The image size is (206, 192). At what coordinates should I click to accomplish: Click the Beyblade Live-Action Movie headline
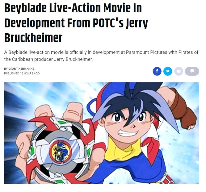[x=76, y=23]
